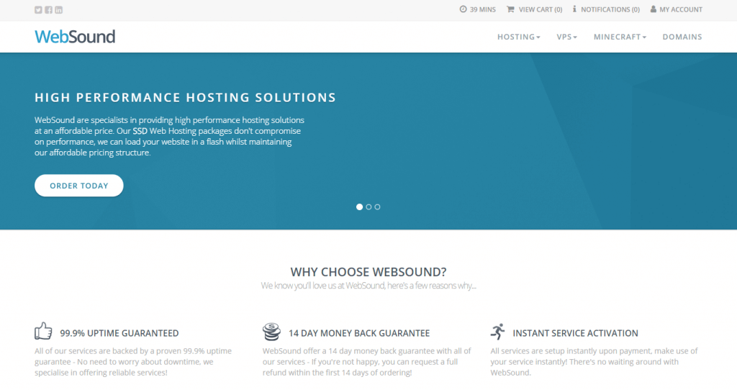Open VIEW CART (0) link

pos(540,9)
